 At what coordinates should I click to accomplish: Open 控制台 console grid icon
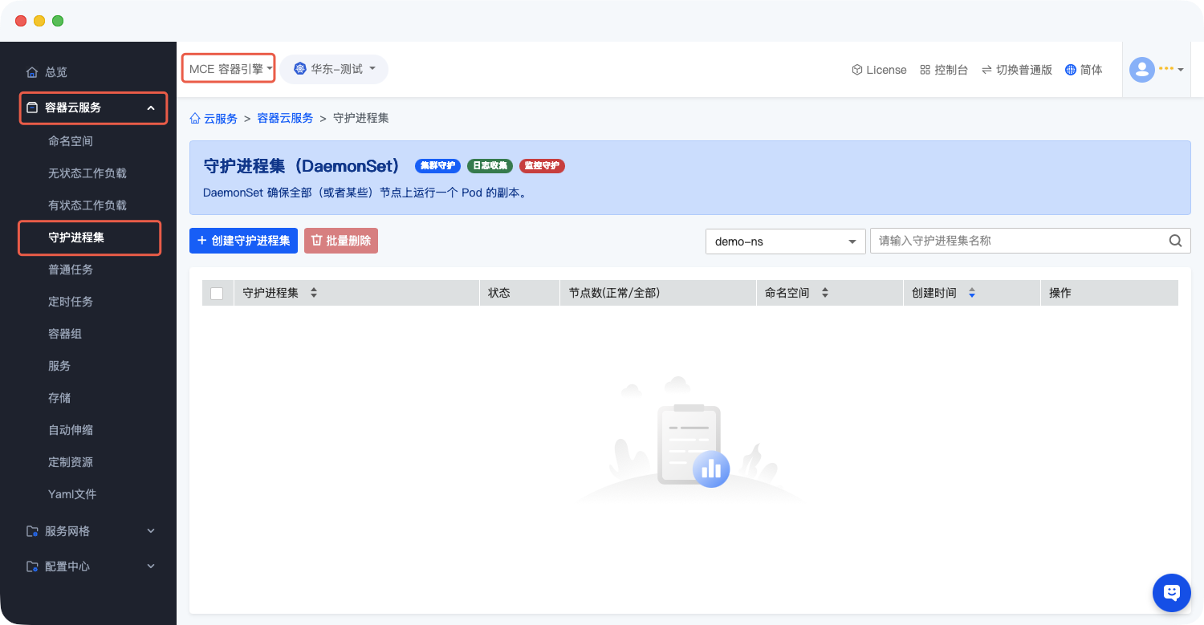coord(925,70)
